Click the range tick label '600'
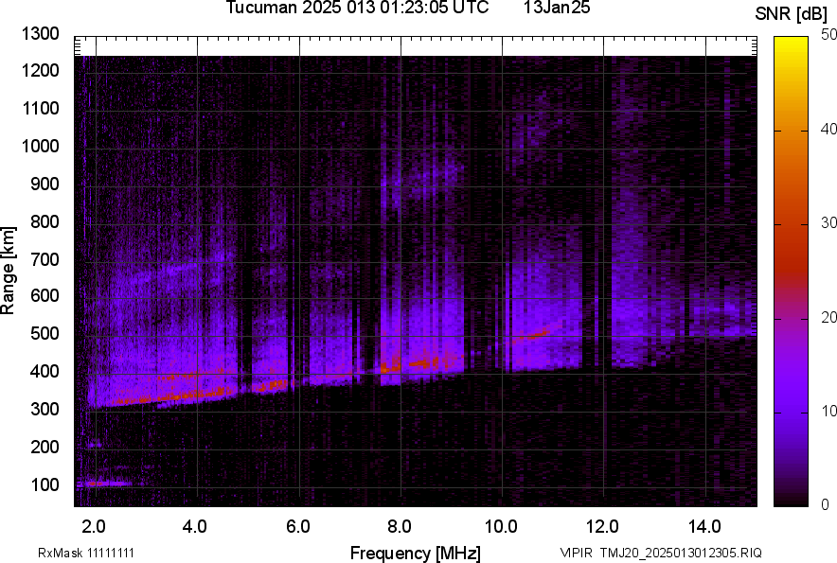Screen dimensions: 837x563 point(45,295)
